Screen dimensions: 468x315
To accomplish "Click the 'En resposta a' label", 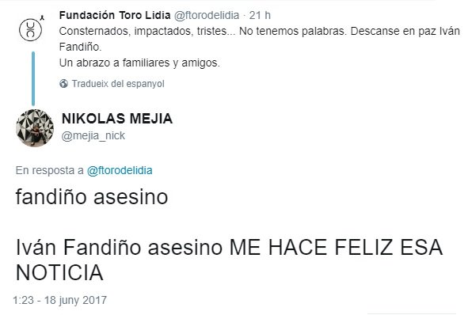I will [50, 170].
